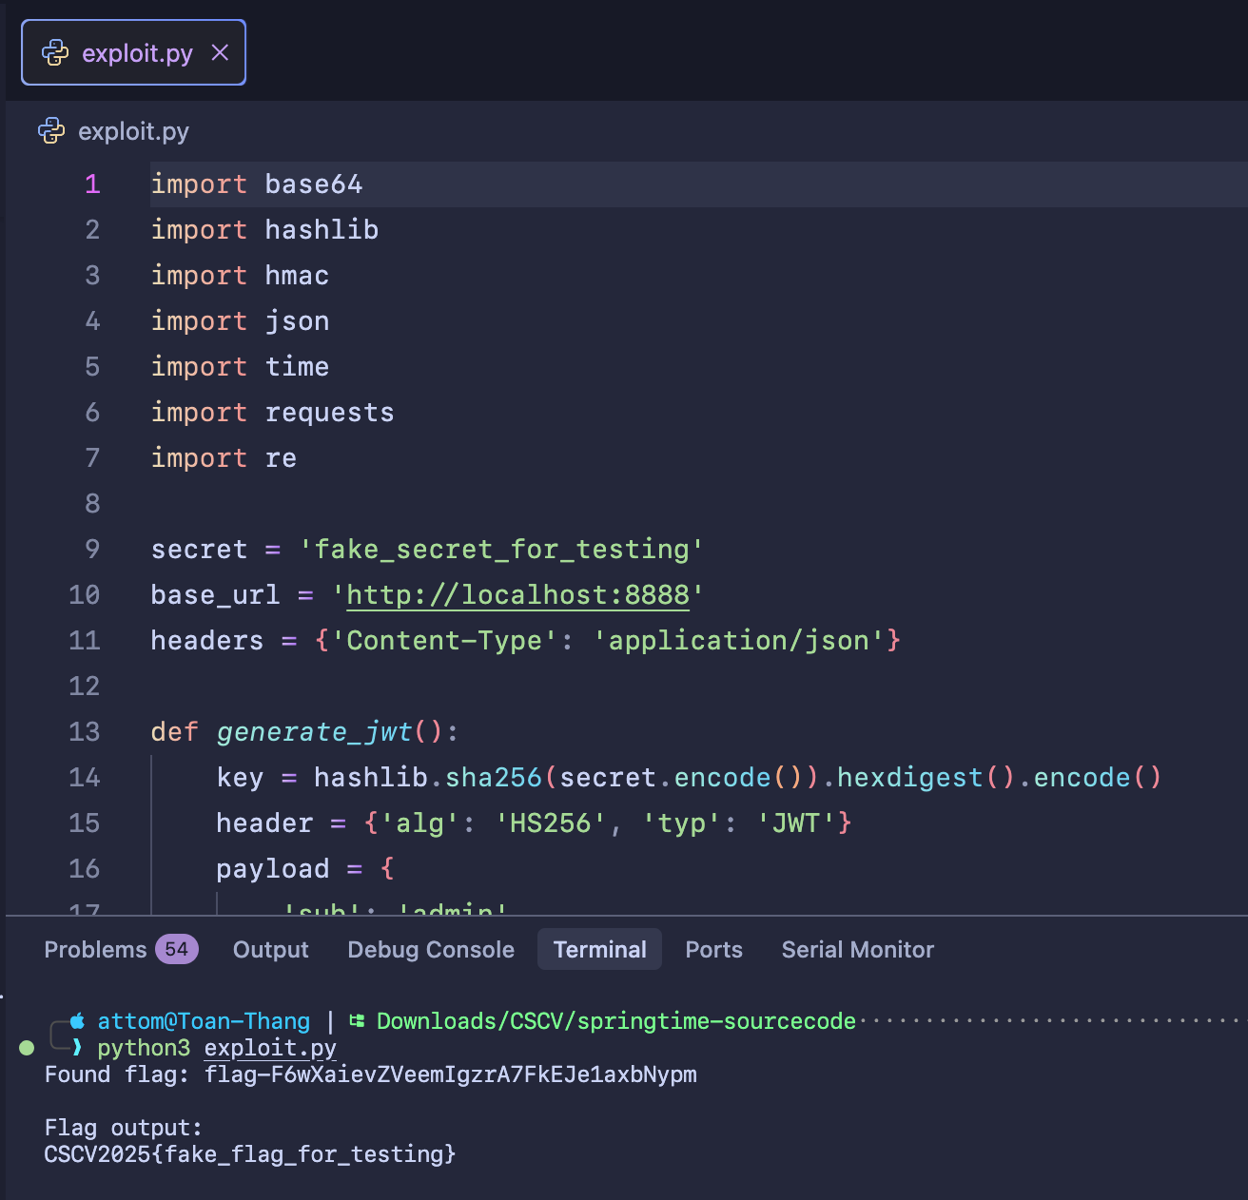The width and height of the screenshot is (1248, 1200).
Task: Click line number 13 in the editor gutter
Action: [85, 732]
